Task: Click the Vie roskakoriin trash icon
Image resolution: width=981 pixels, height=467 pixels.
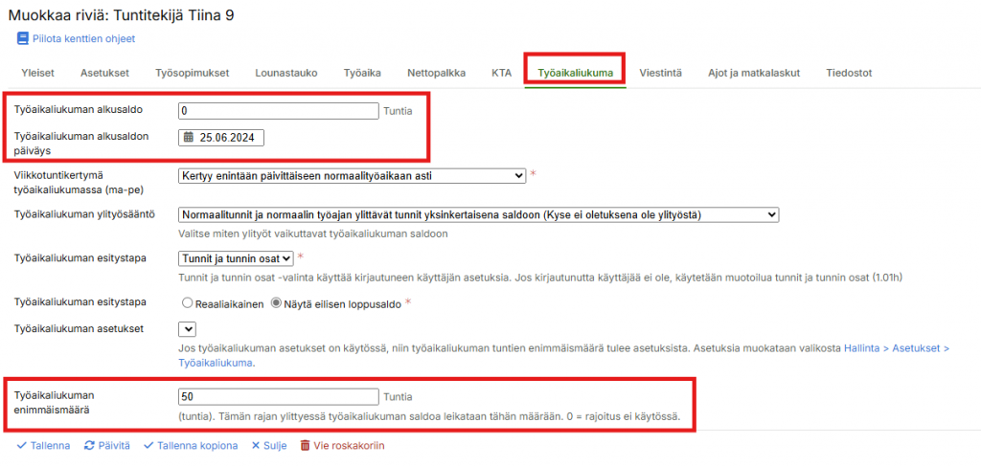Action: [306, 445]
